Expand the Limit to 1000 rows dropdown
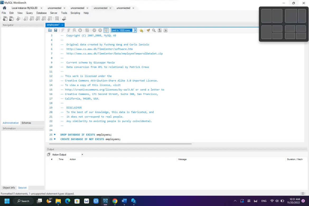Image resolution: width=309 pixels, height=206 pixels. pyautogui.click(x=135, y=30)
